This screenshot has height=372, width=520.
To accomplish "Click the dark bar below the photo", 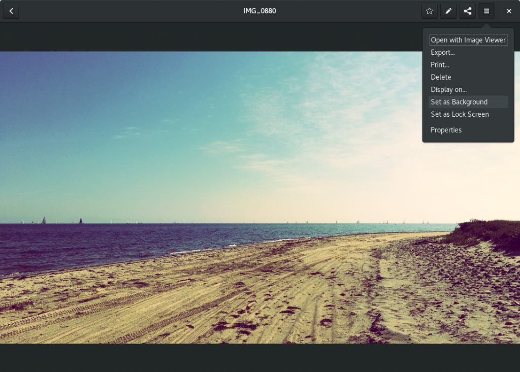I will tap(260, 358).
